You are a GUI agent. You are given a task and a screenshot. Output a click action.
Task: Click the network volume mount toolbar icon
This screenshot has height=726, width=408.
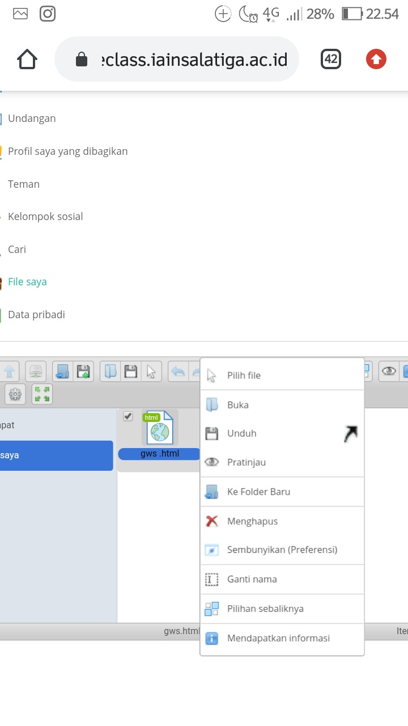pyautogui.click(x=36, y=372)
